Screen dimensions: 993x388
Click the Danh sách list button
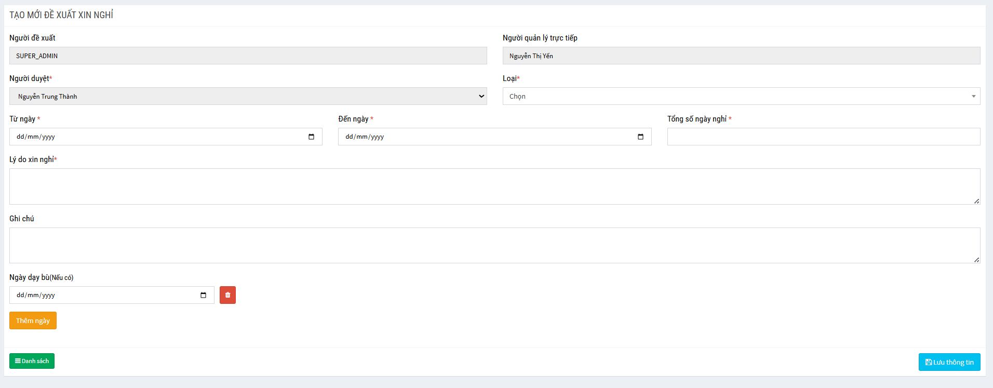coord(32,361)
